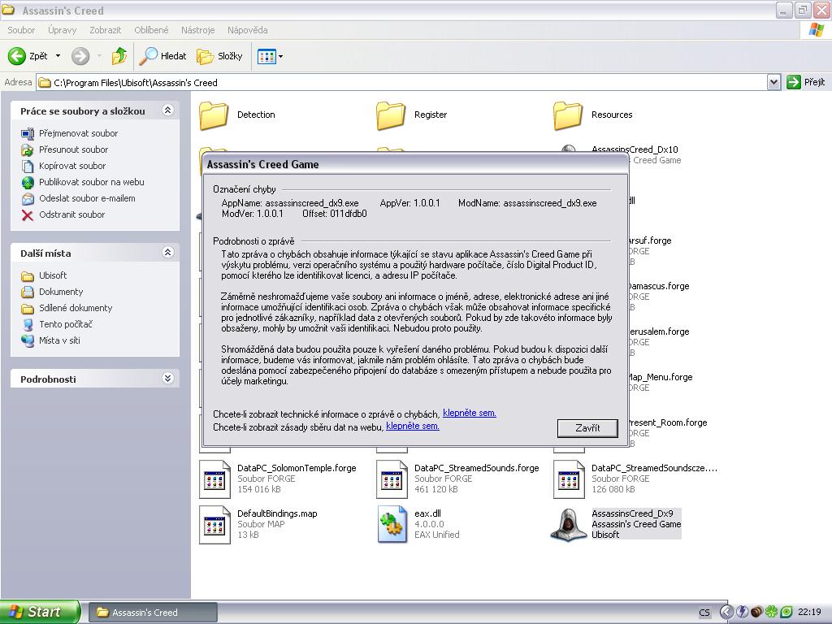The height and width of the screenshot is (624, 832).
Task: Click the greyed forward navigation arrow
Action: (80, 56)
